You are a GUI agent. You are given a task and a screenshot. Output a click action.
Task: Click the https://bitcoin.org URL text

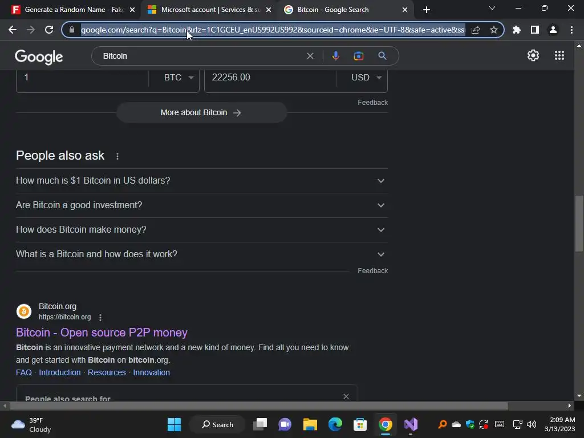(x=65, y=317)
